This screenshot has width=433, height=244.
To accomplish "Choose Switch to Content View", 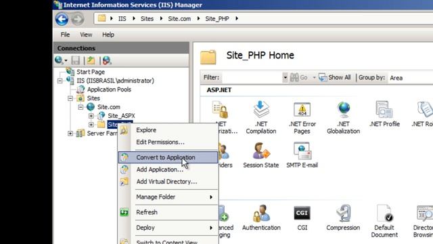I will click(x=168, y=241).
